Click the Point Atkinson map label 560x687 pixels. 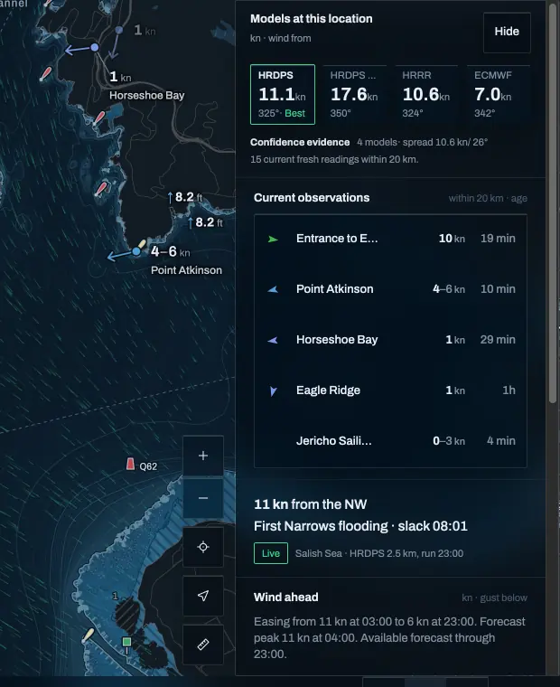pos(186,270)
